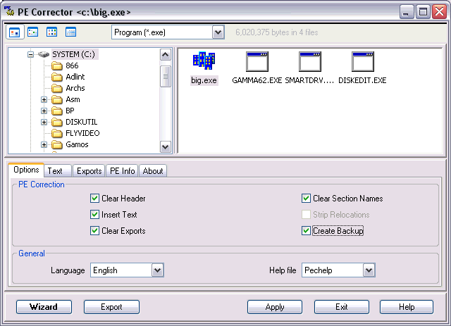Click the BP folder icon
The width and height of the screenshot is (451, 326).
coord(57,111)
